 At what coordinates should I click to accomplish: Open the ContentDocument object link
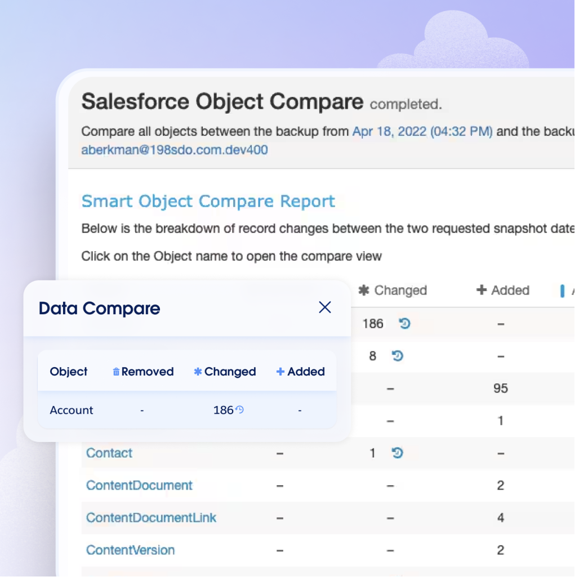coord(139,485)
